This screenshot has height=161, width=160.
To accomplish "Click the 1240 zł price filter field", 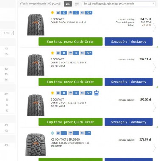I will (7, 33).
